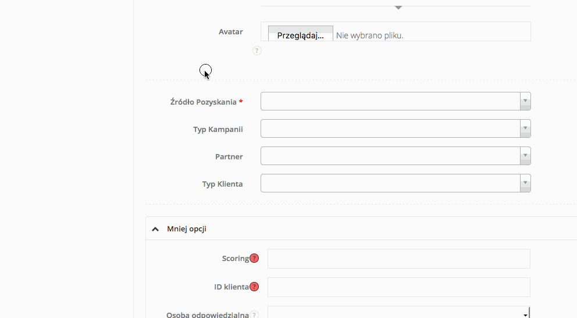This screenshot has width=577, height=318.
Task: Open the Partner dropdown field
Action: pyautogui.click(x=390, y=156)
